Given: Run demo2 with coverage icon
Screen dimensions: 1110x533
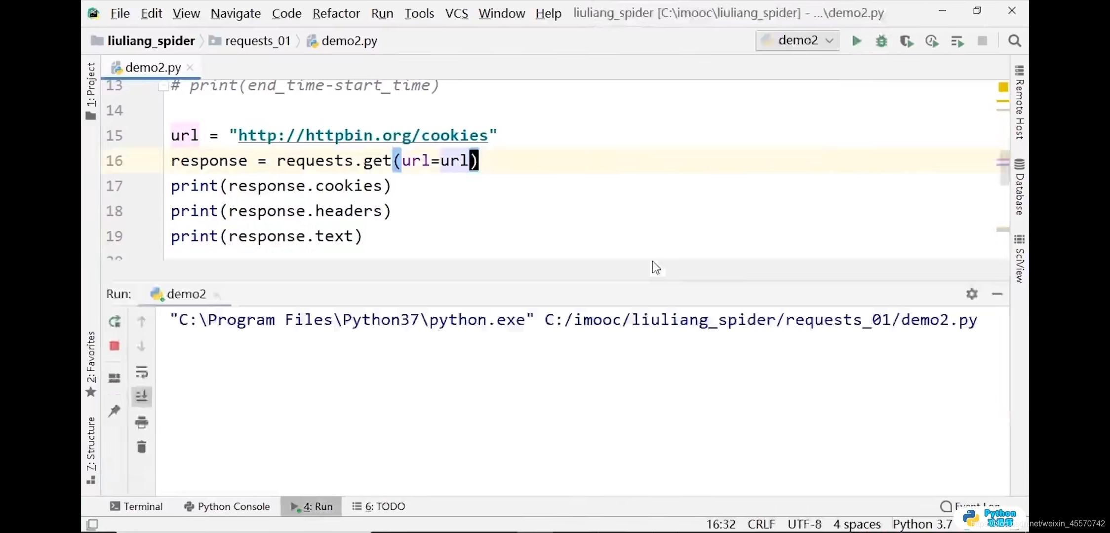Looking at the screenshot, I should (906, 41).
